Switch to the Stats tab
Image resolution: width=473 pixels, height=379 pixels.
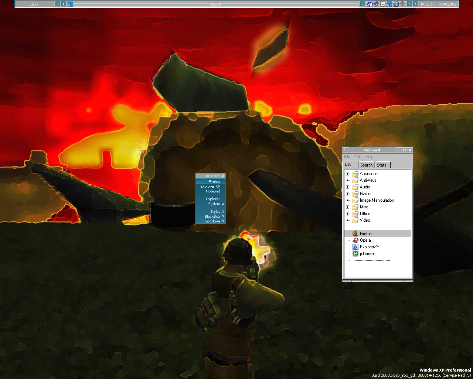382,165
